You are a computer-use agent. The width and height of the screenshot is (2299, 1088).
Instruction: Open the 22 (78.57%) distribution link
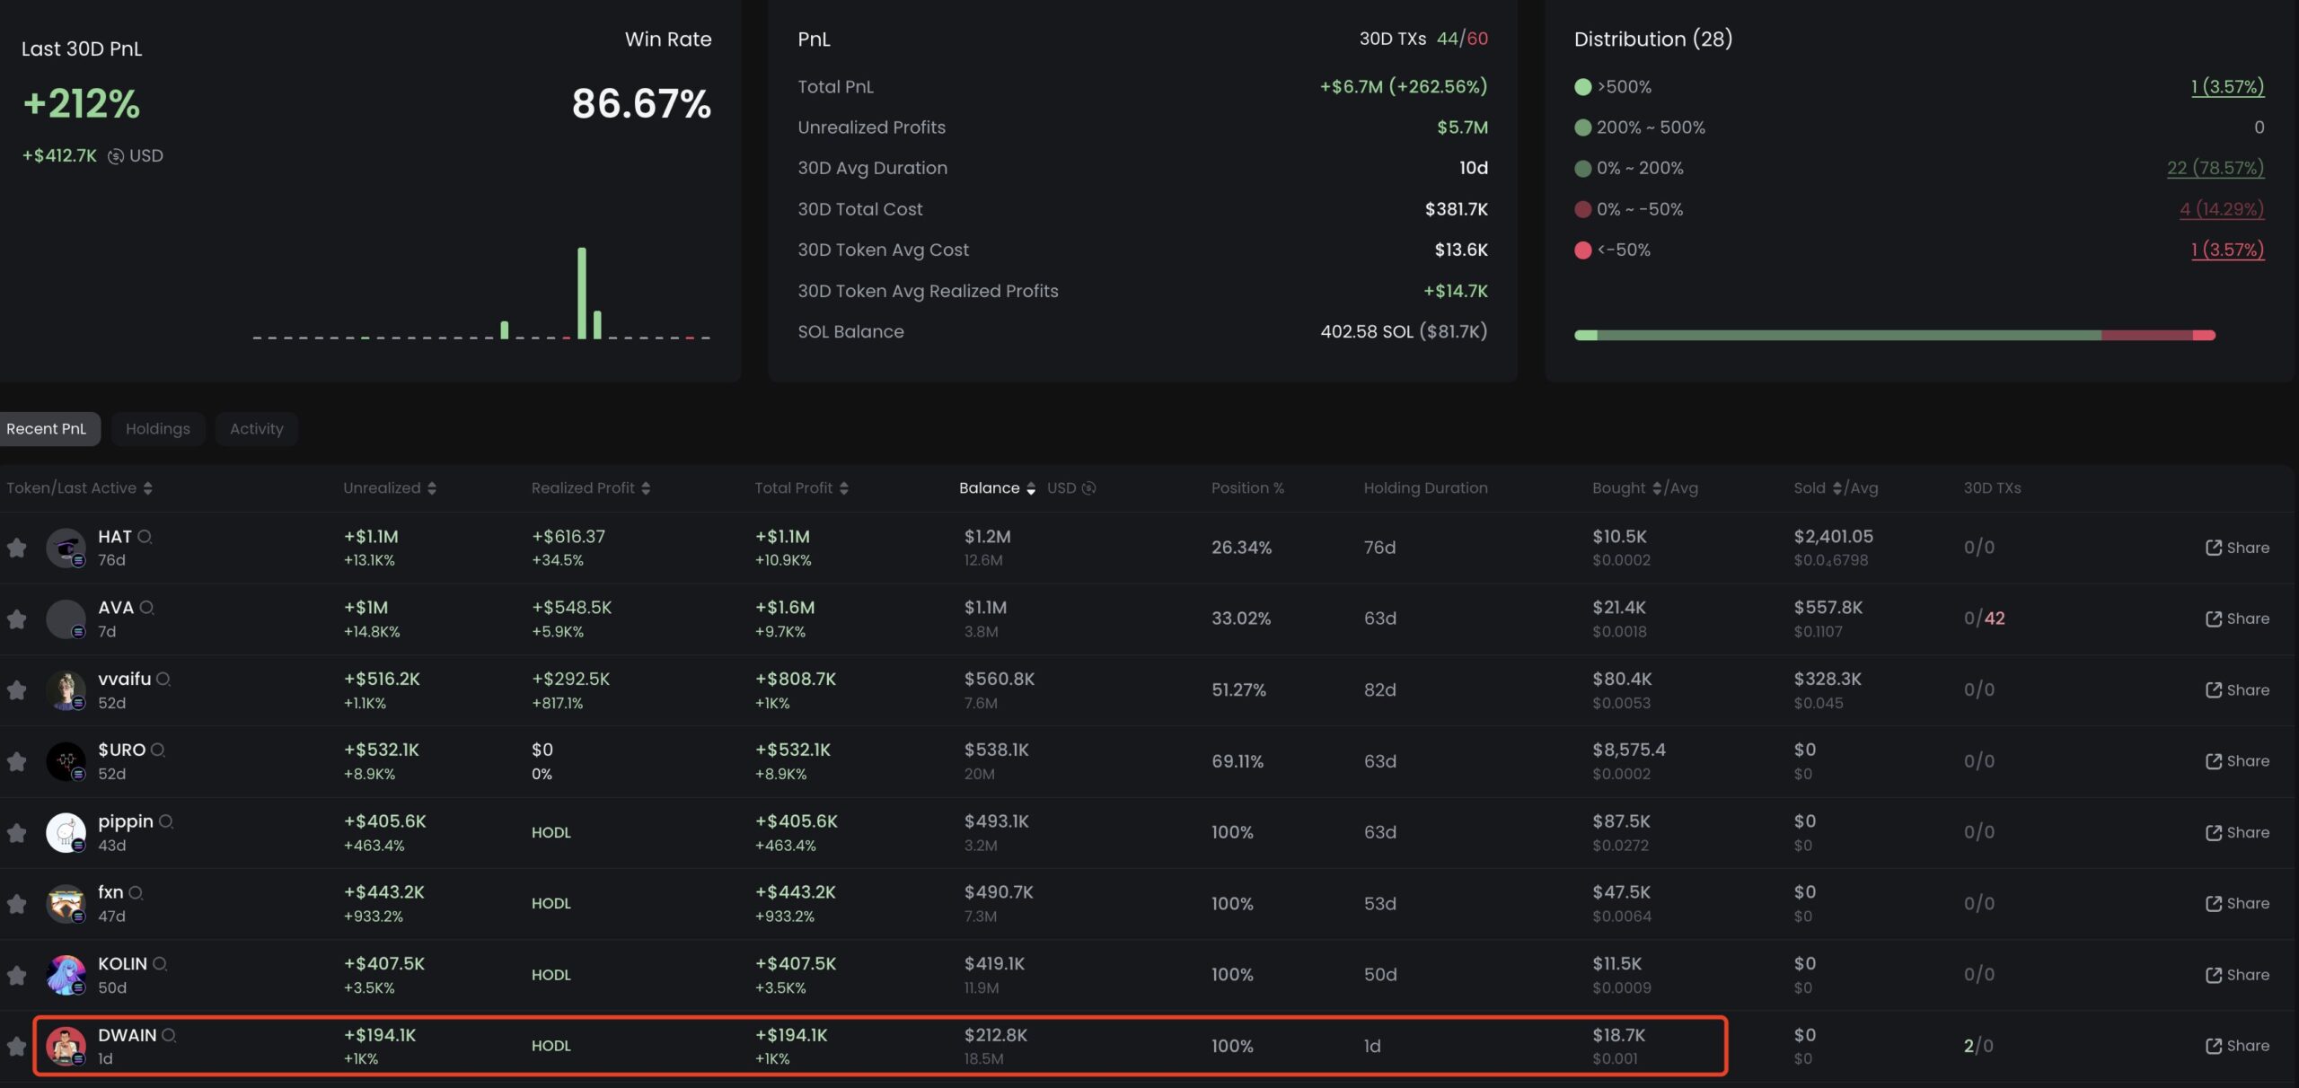2215,168
